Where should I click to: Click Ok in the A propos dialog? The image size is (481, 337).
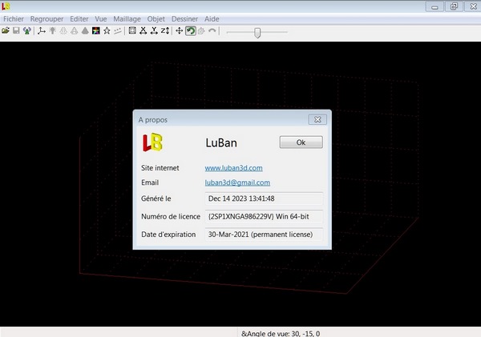tap(301, 142)
